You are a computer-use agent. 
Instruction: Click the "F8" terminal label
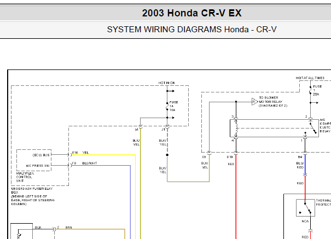[x=74, y=164]
